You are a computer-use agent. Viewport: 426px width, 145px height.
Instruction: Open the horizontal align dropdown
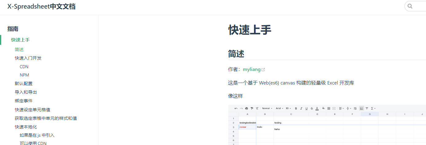click(x=341, y=108)
